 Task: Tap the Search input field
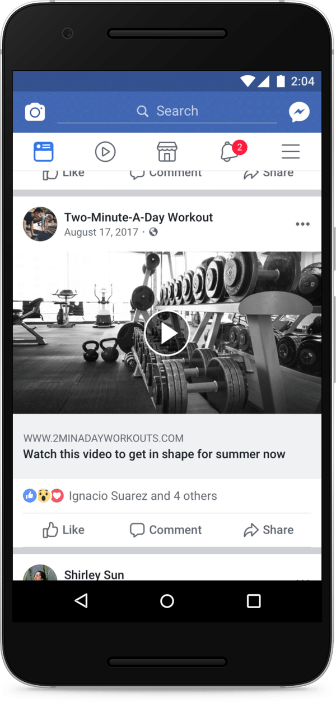(167, 111)
